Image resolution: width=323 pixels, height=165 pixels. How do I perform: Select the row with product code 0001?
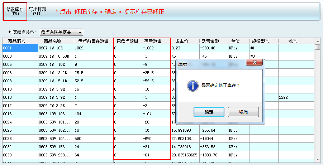20,48
